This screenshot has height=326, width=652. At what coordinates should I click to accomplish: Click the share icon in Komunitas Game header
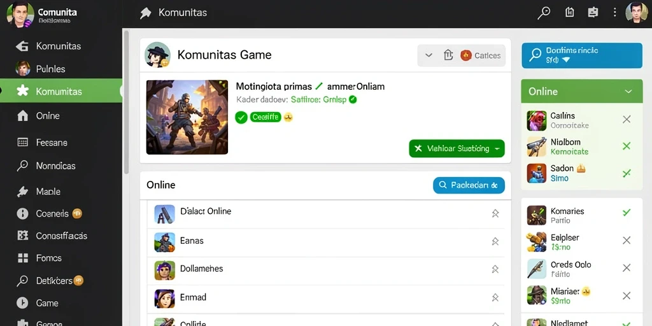[x=448, y=55]
